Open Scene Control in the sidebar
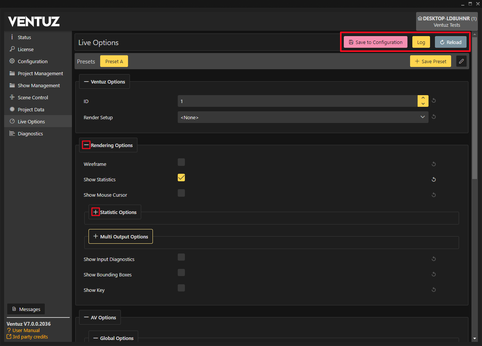The height and width of the screenshot is (346, 482). (33, 97)
